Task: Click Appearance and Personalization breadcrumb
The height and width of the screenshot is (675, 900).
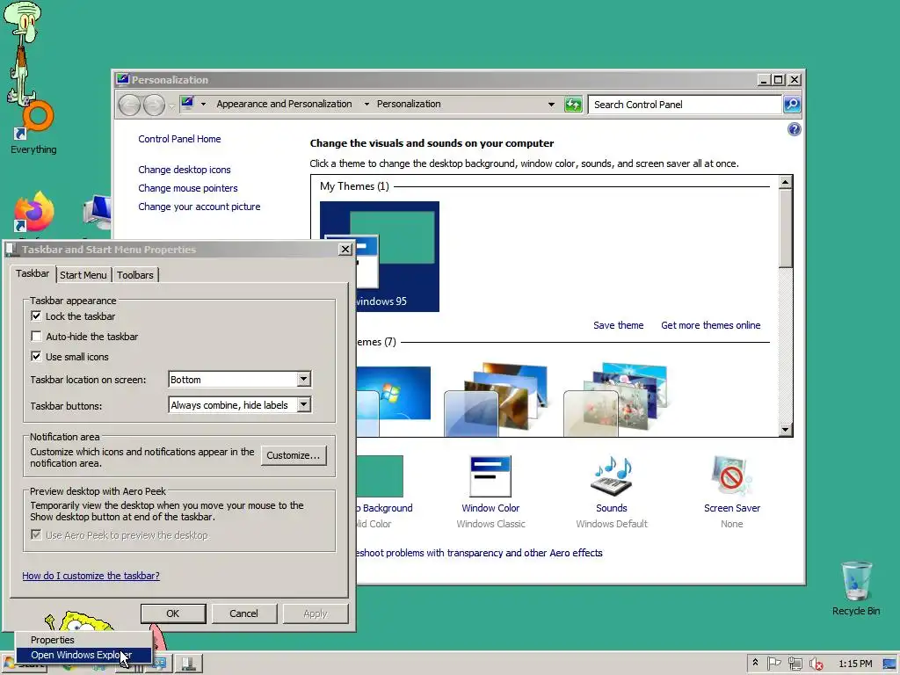Action: [284, 104]
